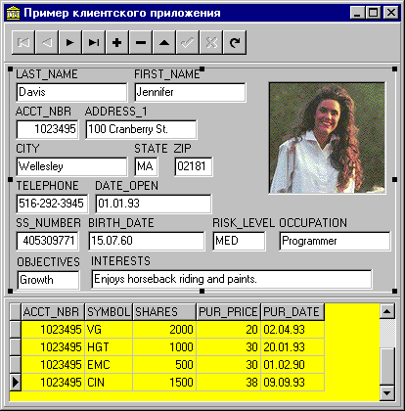Click symbol cell CIN
This screenshot has height=411, width=405.
109,383
